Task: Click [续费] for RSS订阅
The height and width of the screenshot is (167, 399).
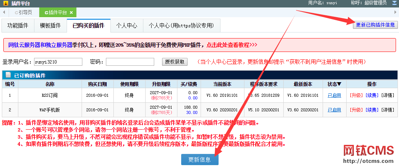Action: [x=372, y=95]
